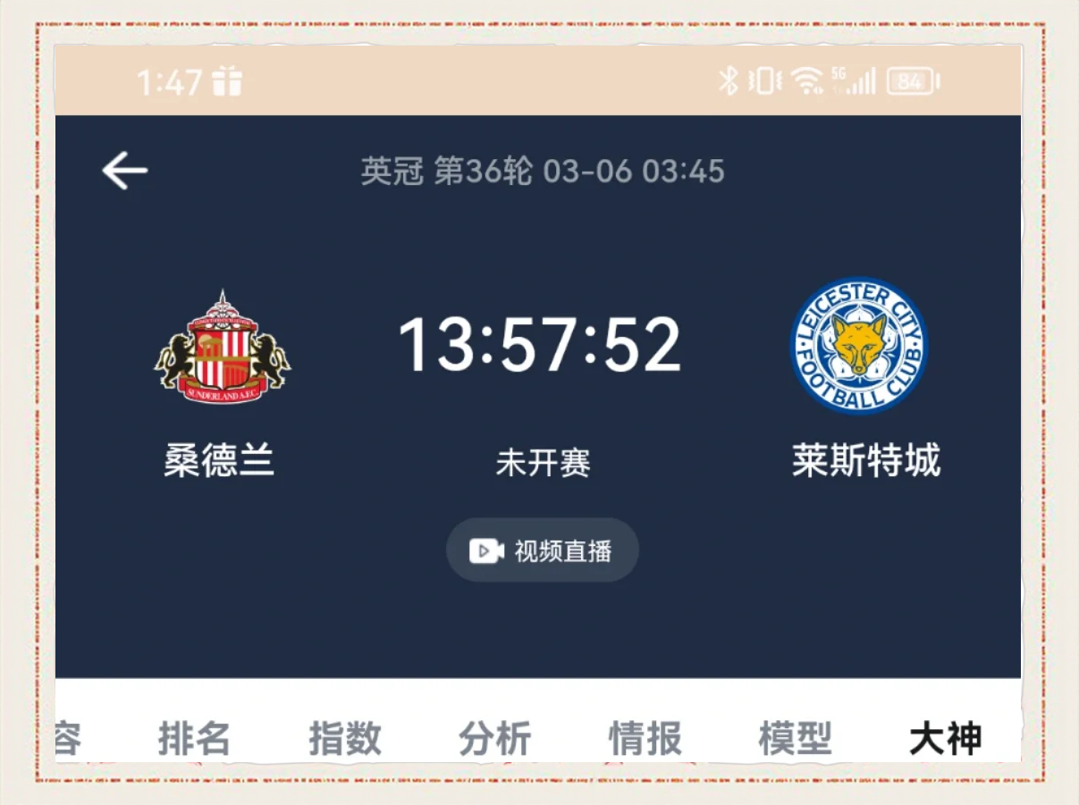Select the 大神 tab
The width and height of the screenshot is (1079, 805).
(945, 739)
